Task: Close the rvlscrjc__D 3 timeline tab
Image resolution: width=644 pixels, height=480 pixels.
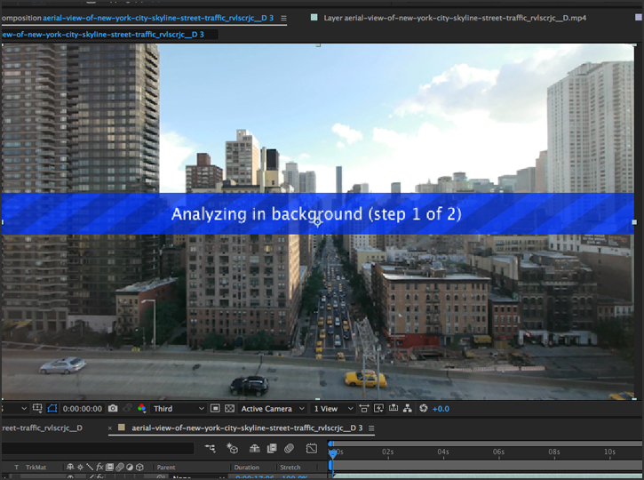Action: (109, 428)
